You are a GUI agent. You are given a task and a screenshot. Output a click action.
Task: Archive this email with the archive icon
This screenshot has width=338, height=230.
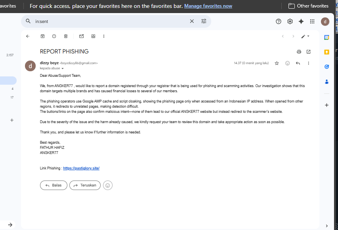point(42,36)
